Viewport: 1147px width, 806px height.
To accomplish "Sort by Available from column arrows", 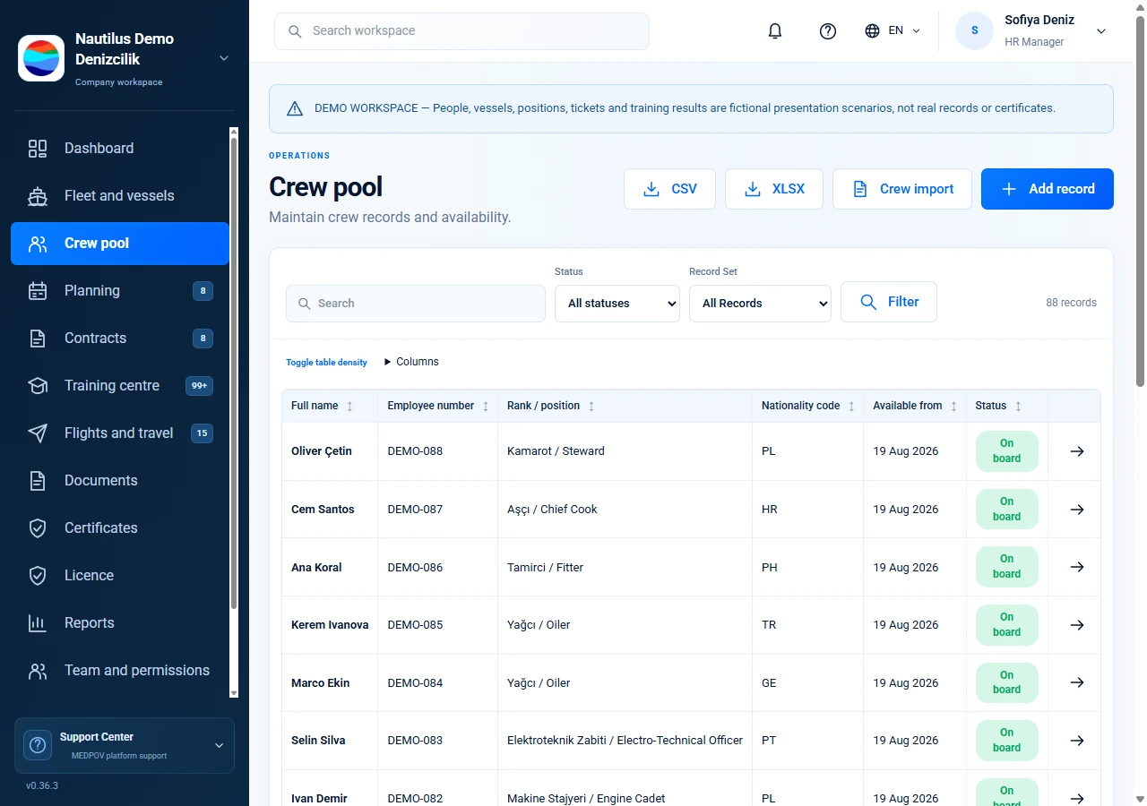I will [x=954, y=407].
